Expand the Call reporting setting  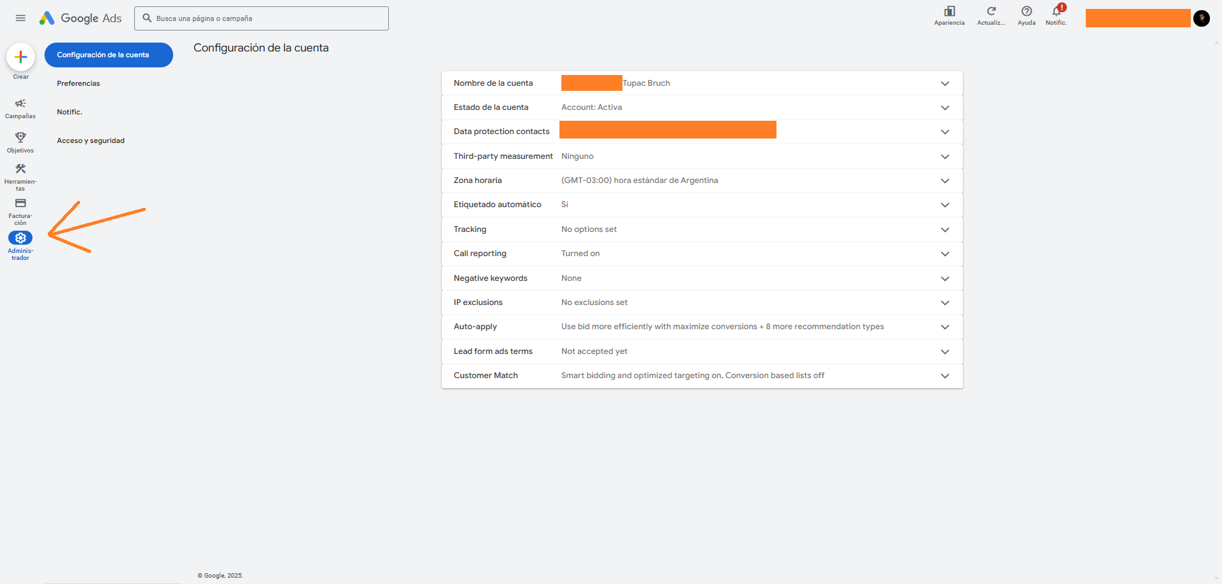[945, 254]
